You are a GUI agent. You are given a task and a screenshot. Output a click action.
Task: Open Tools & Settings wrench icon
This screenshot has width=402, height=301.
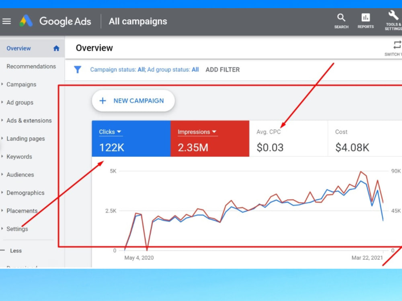pos(393,15)
